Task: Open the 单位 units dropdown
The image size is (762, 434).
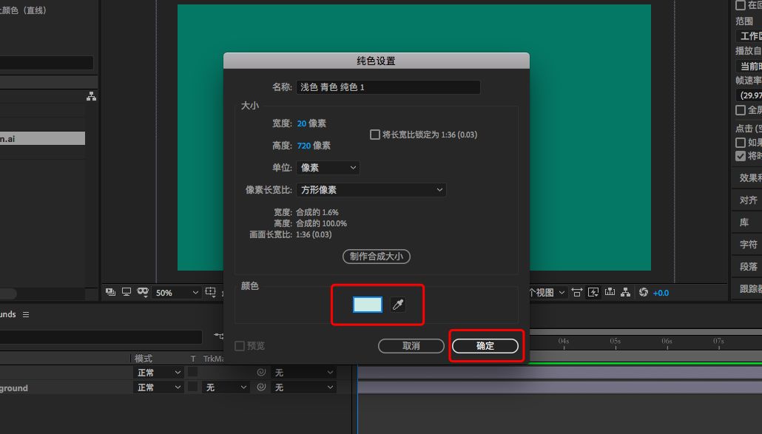Action: click(328, 168)
